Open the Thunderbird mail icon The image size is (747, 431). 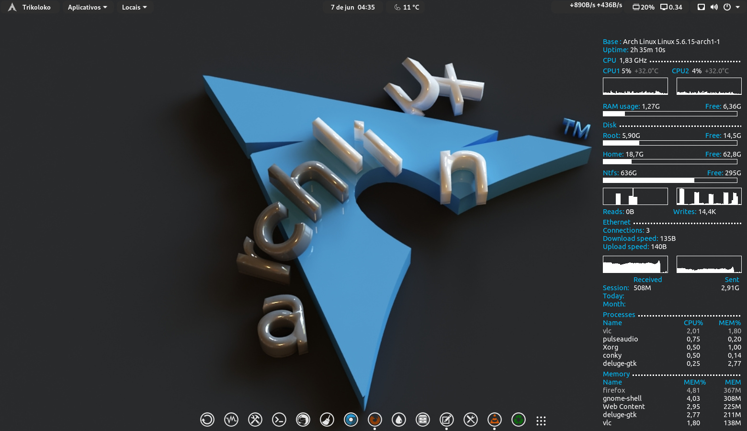(x=303, y=420)
